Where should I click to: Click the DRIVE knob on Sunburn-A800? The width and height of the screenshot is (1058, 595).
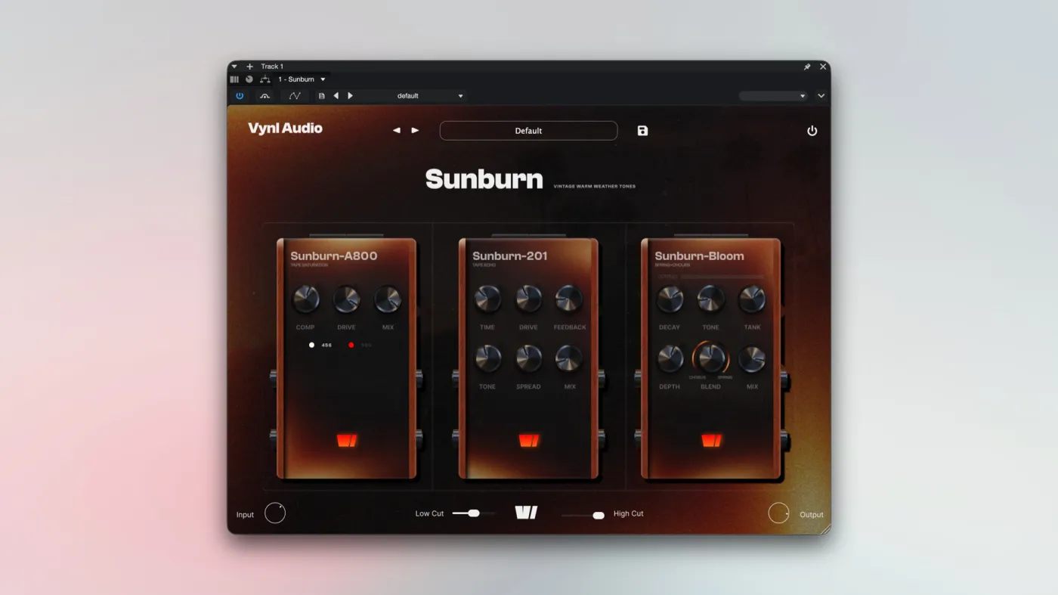coord(347,299)
